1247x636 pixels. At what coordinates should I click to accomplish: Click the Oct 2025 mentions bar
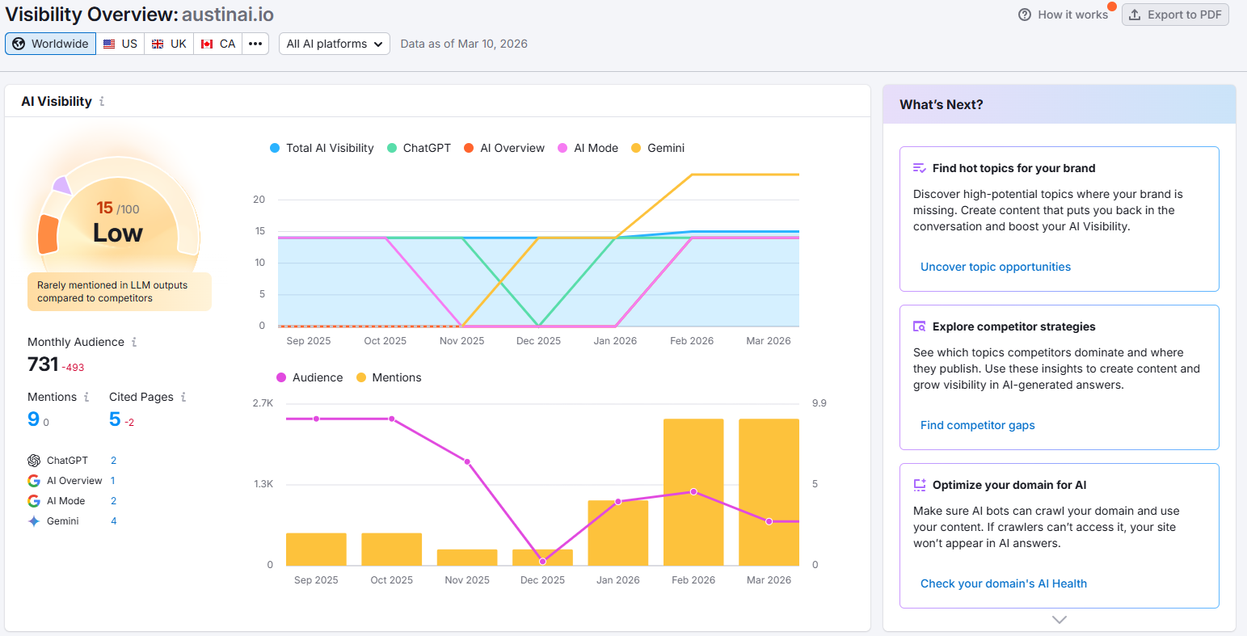[392, 550]
